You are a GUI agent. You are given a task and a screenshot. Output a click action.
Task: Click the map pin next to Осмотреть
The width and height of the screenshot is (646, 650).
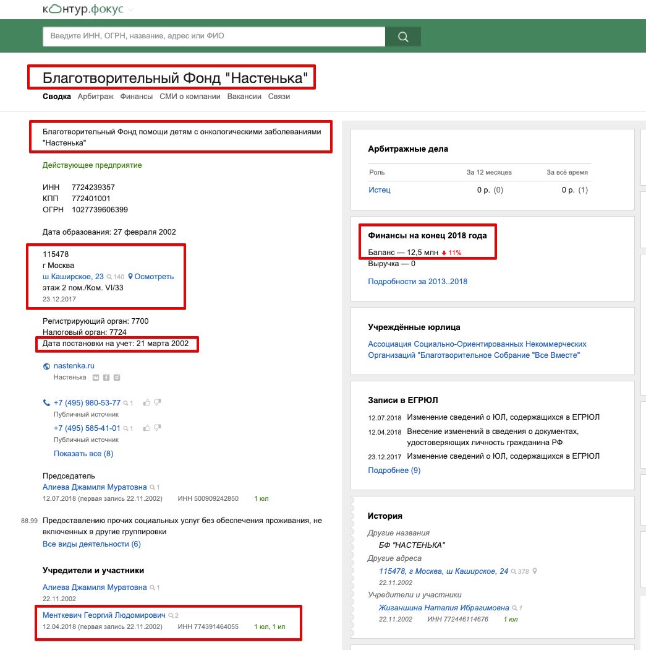pos(130,277)
